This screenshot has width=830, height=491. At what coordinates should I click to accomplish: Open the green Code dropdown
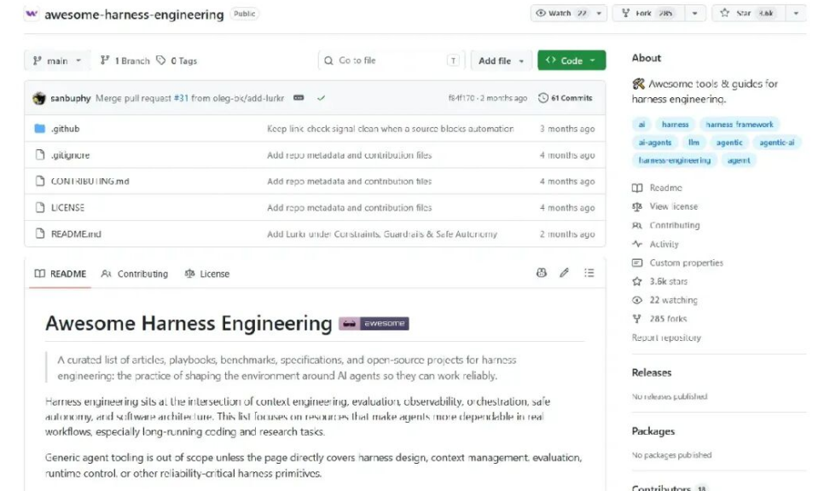(572, 61)
